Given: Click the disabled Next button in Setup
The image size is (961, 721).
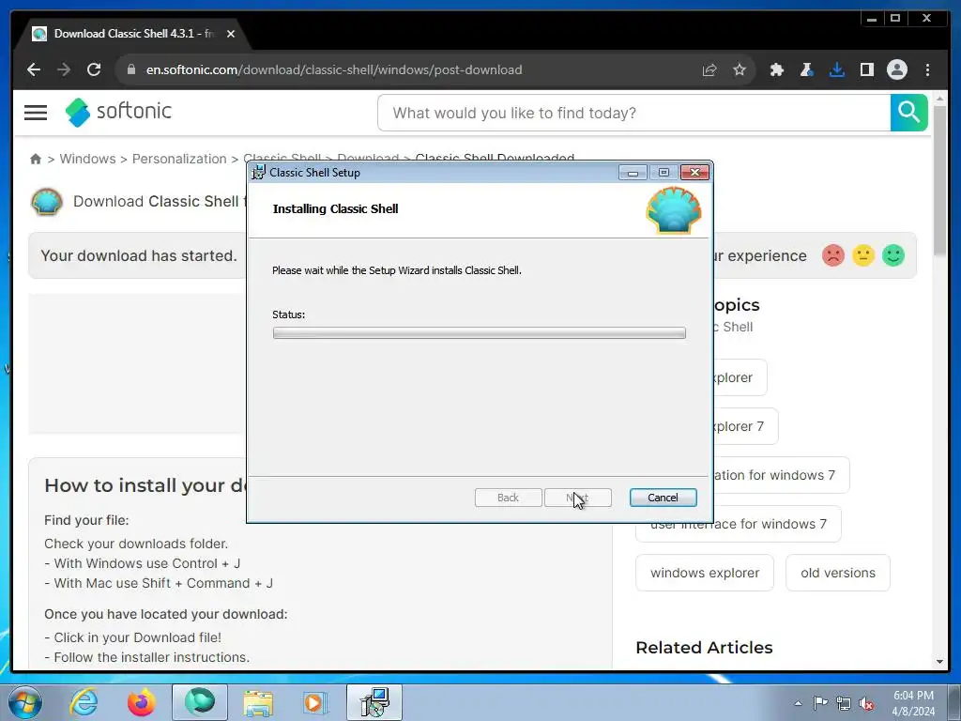Looking at the screenshot, I should 578,498.
